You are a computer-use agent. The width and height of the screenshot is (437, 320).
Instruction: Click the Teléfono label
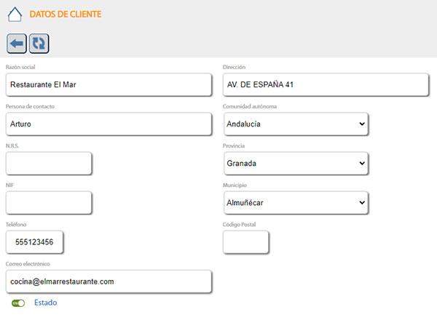pos(16,224)
